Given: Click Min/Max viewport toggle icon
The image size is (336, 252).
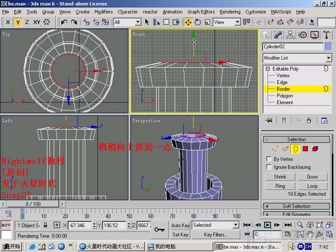Looking at the screenshot, I should pos(329,234).
